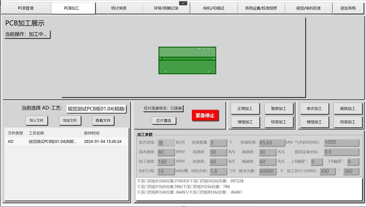Click the 流水速度 input field

[x=165, y=152]
